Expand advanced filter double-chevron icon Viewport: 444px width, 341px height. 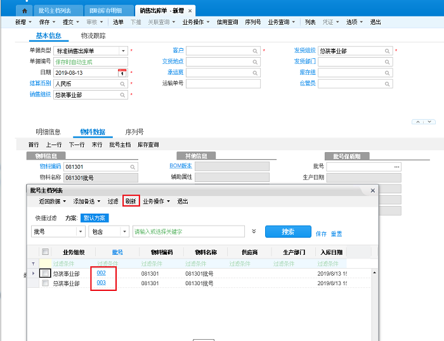point(254,231)
